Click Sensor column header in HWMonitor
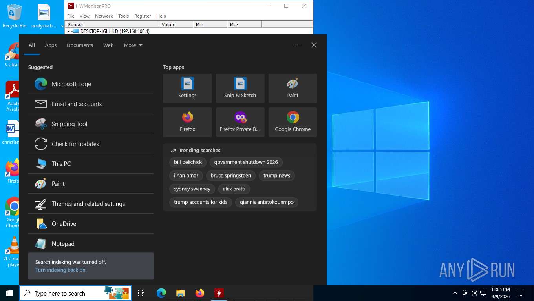Image resolution: width=534 pixels, height=301 pixels. click(112, 24)
